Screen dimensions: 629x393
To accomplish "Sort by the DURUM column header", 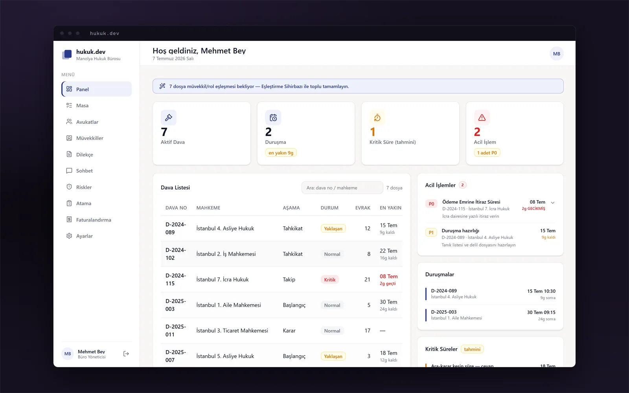I will (x=329, y=208).
